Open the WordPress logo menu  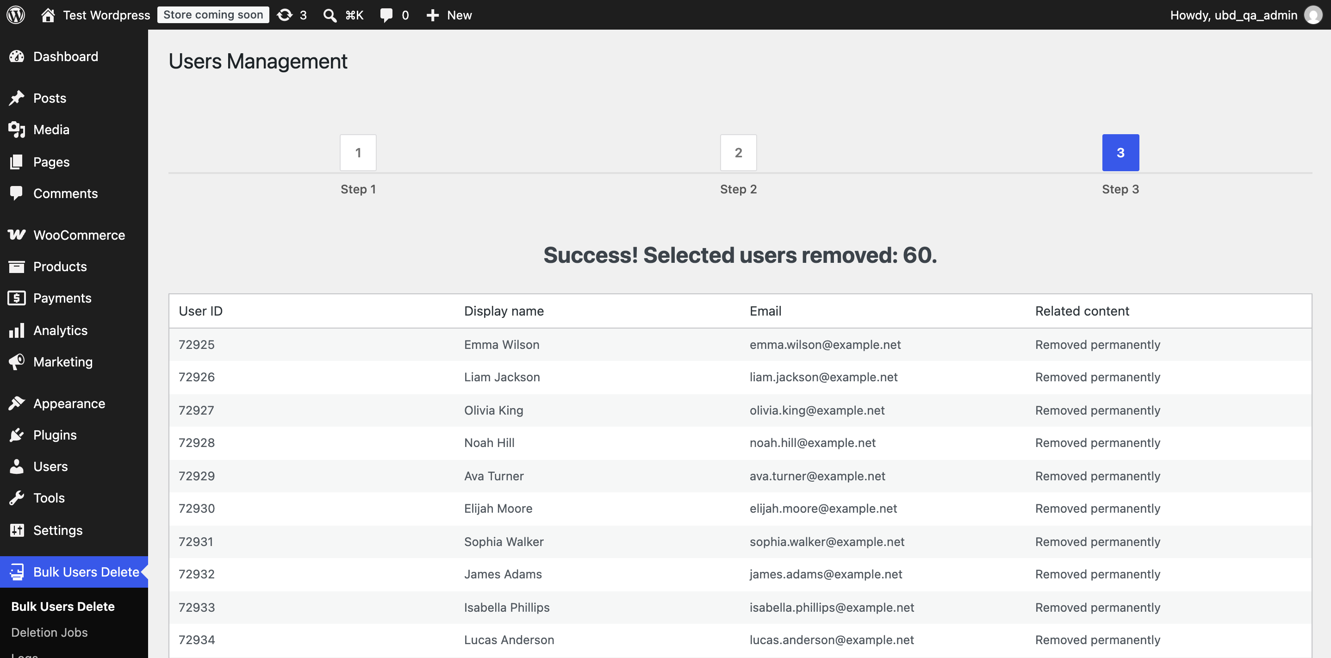[x=15, y=15]
